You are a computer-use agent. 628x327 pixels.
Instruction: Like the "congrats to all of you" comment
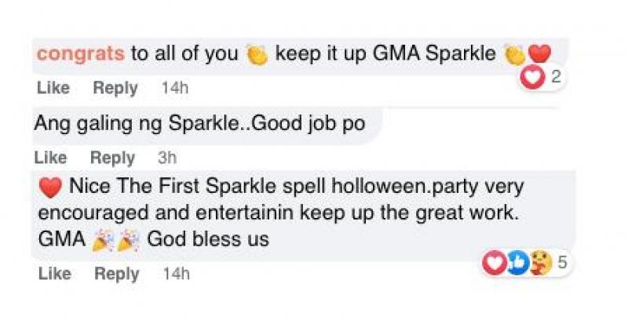pos(53,88)
